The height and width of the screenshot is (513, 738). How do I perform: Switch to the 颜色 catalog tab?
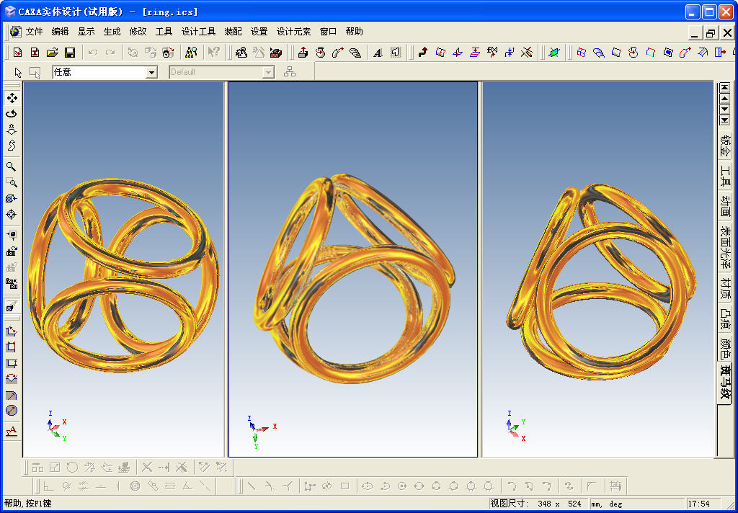point(725,348)
